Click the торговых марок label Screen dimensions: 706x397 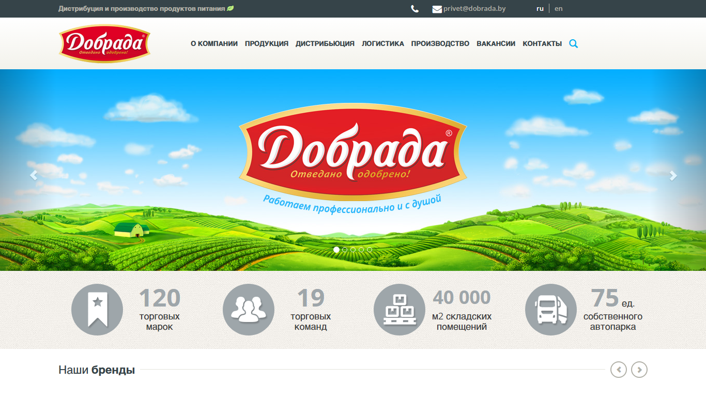pyautogui.click(x=160, y=322)
